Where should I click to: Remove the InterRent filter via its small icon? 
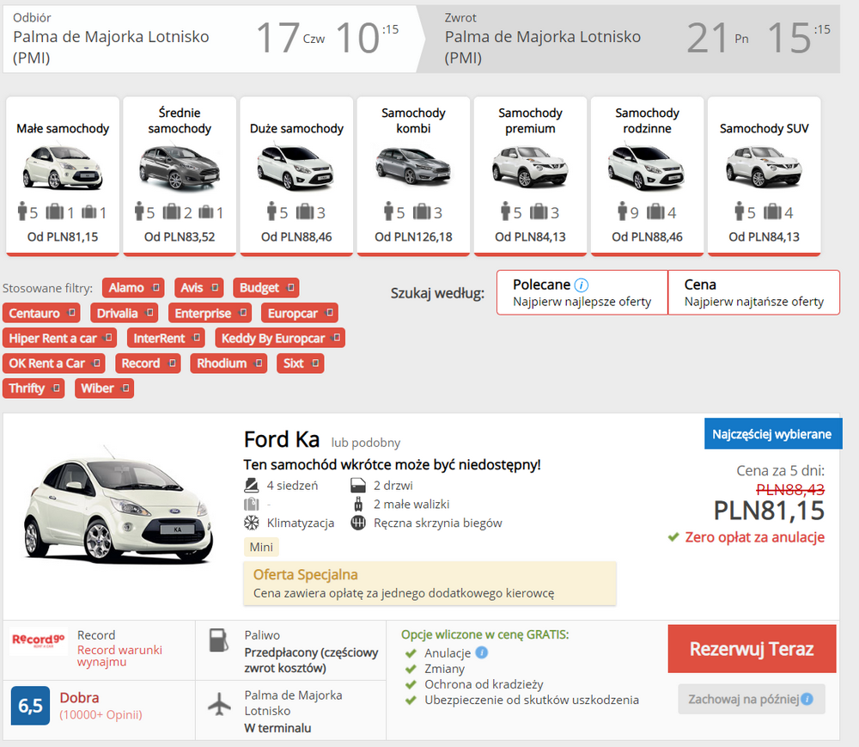point(197,338)
